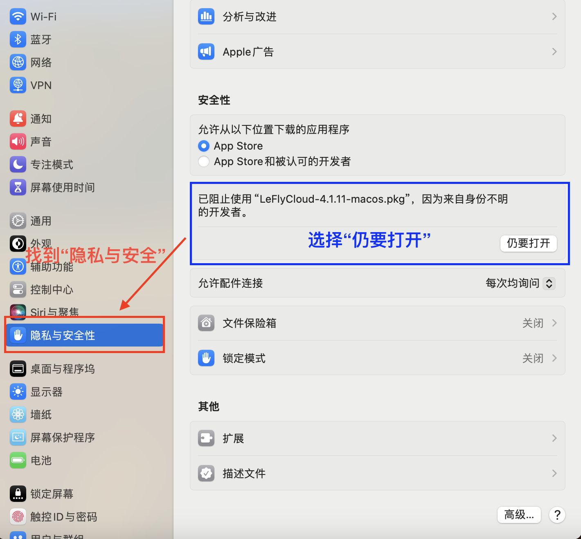Click the Open Anyway button
The image size is (581, 539).
pos(528,244)
